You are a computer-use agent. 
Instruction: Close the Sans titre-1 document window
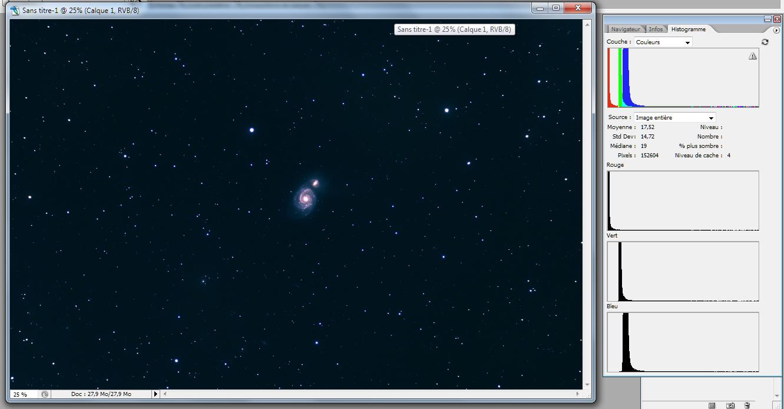578,8
